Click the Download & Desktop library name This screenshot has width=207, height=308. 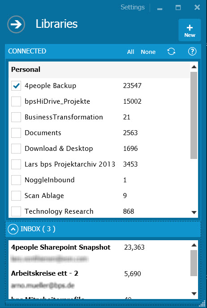tap(59, 149)
